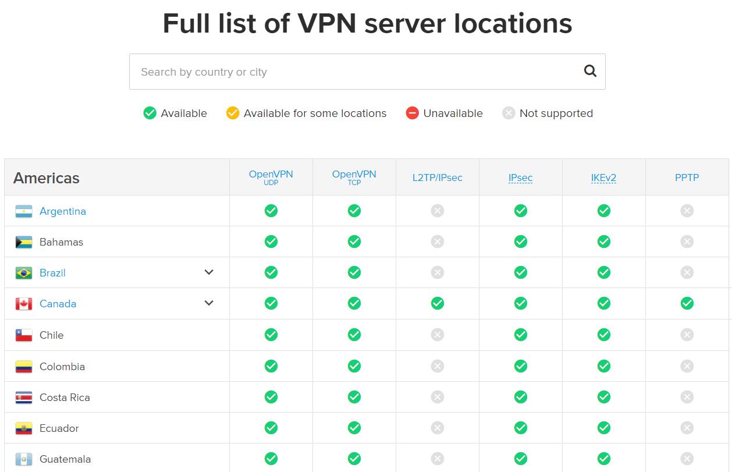Click the red Unavailable legend icon

[x=412, y=113]
